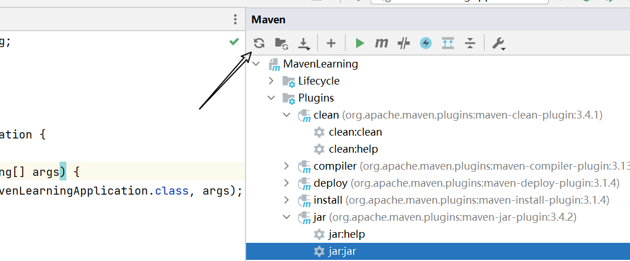
Task: Click gear icon beside clean:help
Action: coord(319,149)
